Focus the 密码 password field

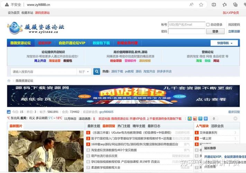(186, 31)
